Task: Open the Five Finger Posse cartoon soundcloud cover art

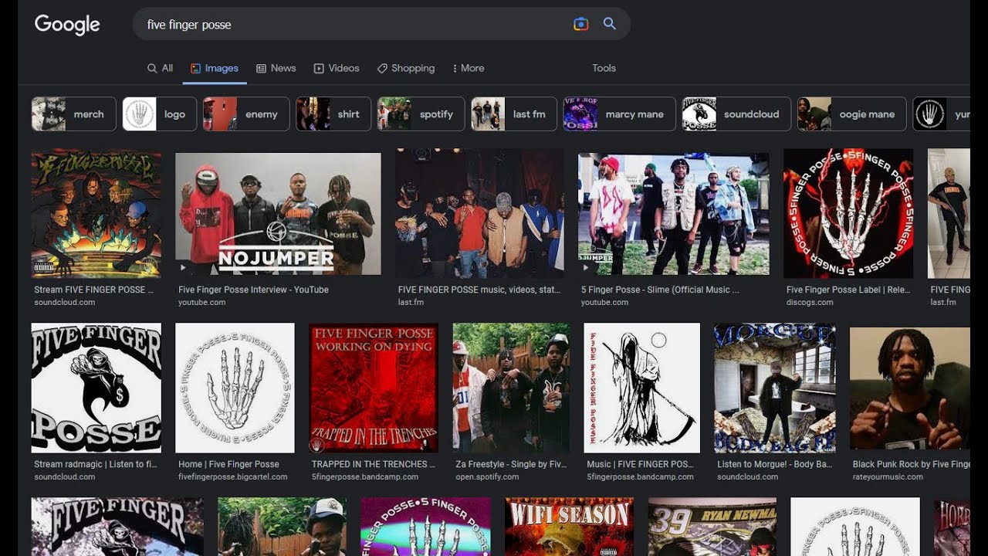Action: [96, 213]
